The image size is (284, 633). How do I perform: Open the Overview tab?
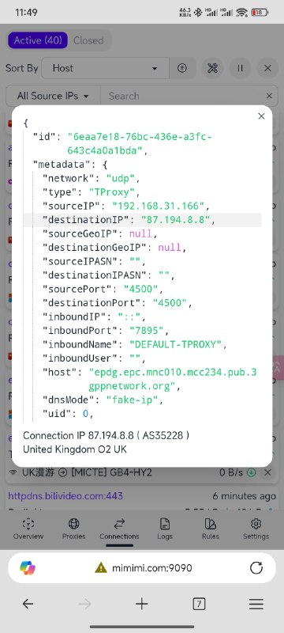coord(28,529)
